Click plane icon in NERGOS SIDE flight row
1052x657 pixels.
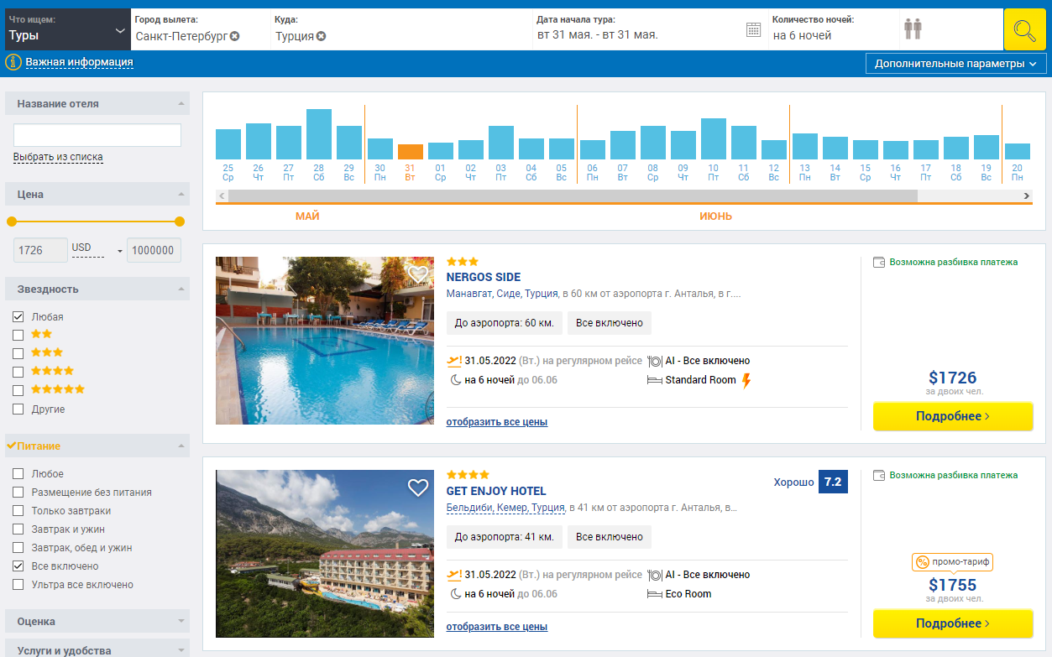tap(454, 361)
